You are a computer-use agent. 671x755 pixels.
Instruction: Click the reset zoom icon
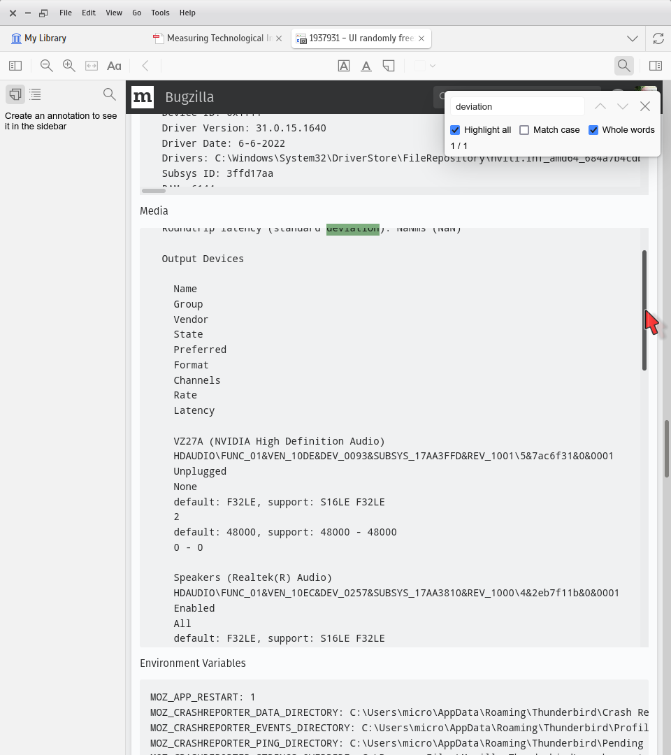pyautogui.click(x=92, y=66)
